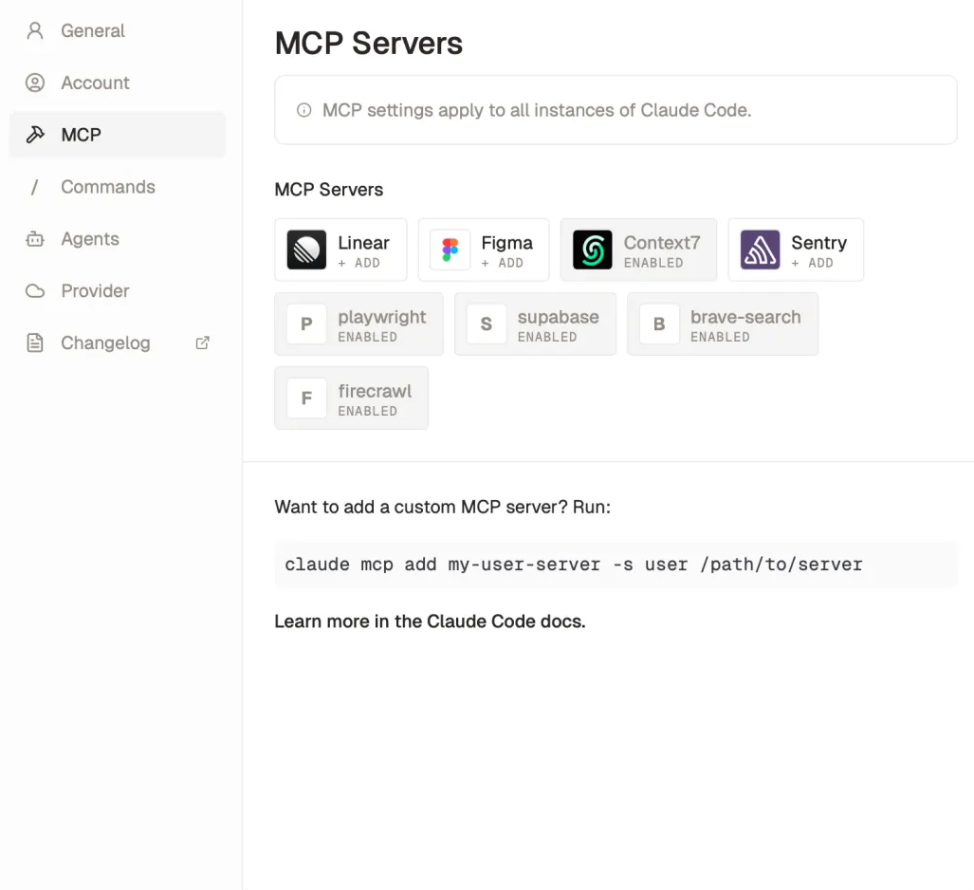Screen dimensions: 974x890
Task: Click the Figma logo icon
Action: (450, 250)
